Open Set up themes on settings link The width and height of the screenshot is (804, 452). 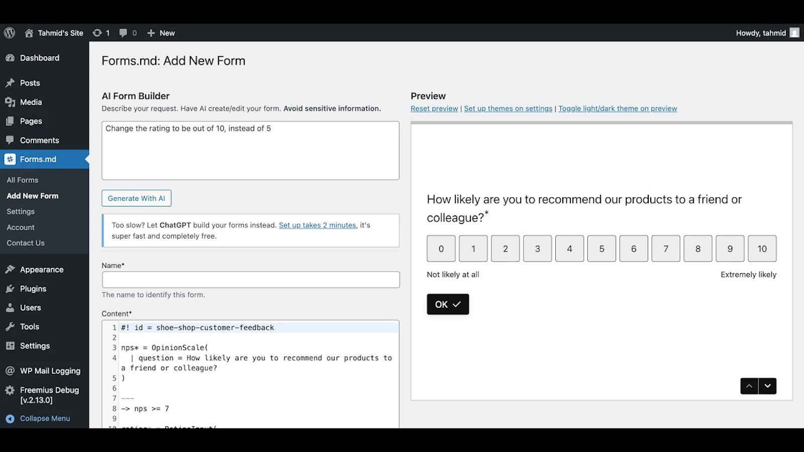(508, 108)
